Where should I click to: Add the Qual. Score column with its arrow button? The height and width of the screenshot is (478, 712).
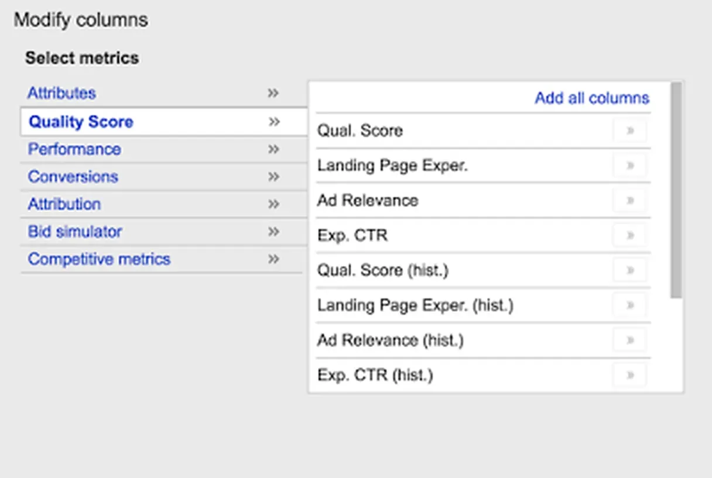pyautogui.click(x=630, y=130)
